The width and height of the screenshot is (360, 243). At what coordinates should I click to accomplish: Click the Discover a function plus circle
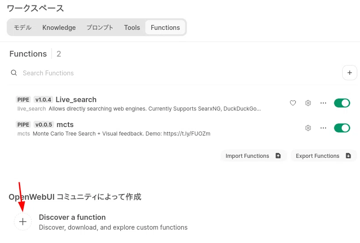coord(23,222)
